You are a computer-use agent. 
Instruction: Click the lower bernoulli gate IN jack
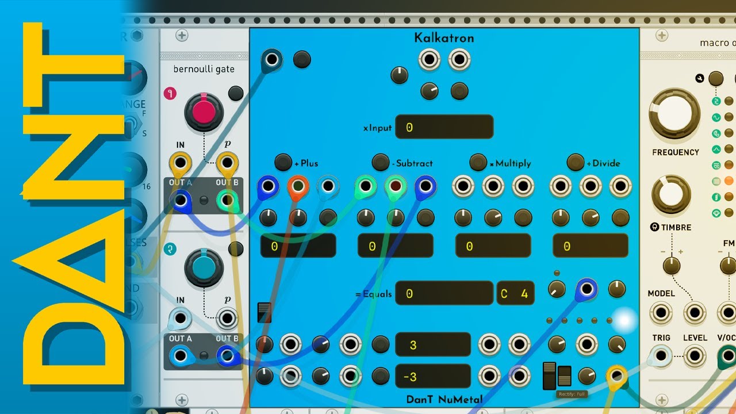point(181,318)
